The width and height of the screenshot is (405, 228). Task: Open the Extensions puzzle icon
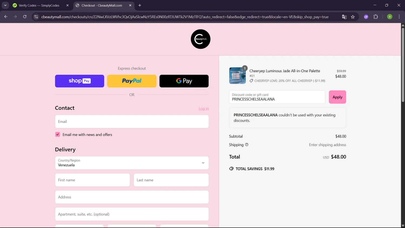click(x=376, y=17)
